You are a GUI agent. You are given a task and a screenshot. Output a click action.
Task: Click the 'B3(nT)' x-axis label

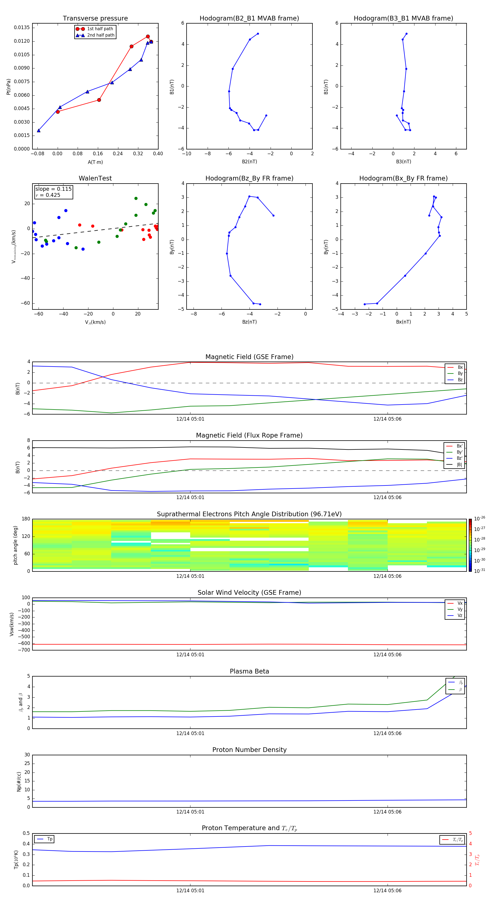click(x=403, y=162)
